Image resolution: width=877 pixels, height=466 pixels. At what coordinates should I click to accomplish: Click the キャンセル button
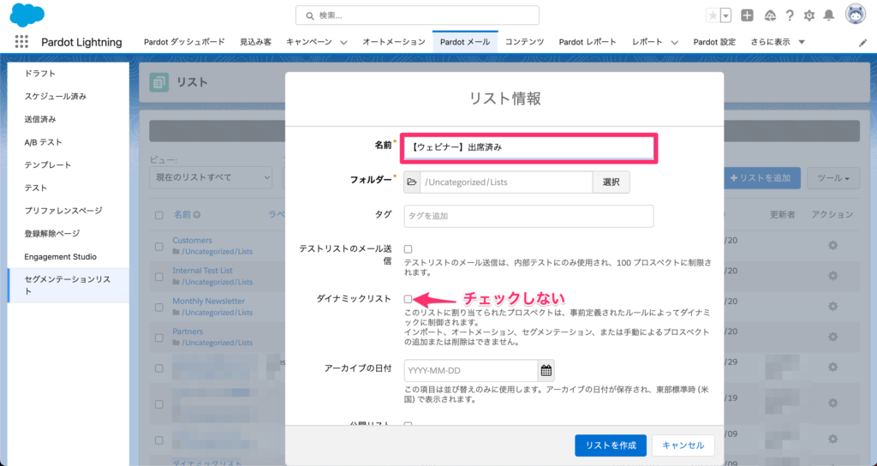[x=683, y=445]
